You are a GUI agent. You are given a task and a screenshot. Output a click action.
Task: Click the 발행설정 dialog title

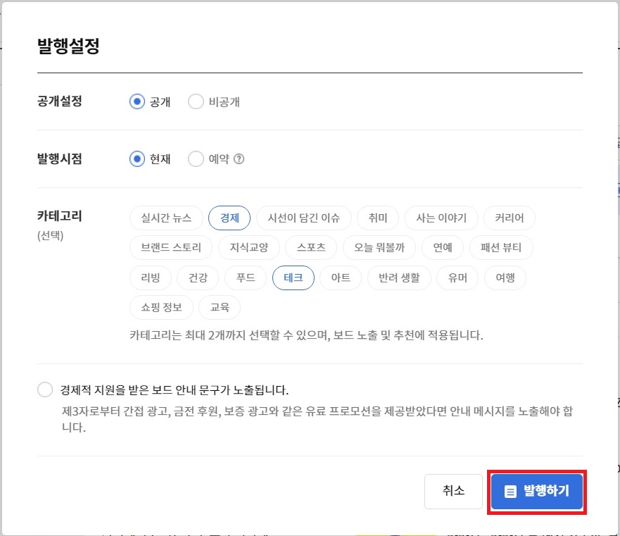[x=68, y=46]
